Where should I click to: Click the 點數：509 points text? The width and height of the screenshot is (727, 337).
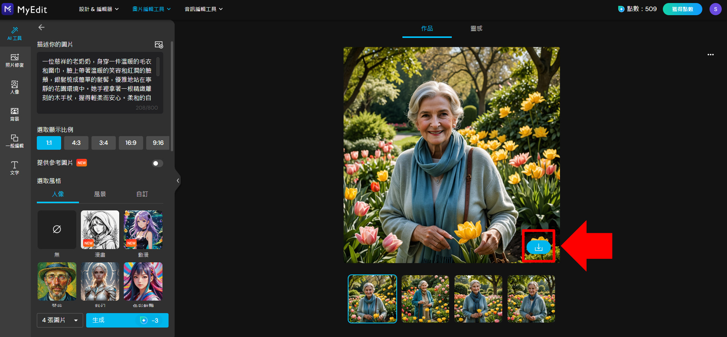click(x=642, y=9)
